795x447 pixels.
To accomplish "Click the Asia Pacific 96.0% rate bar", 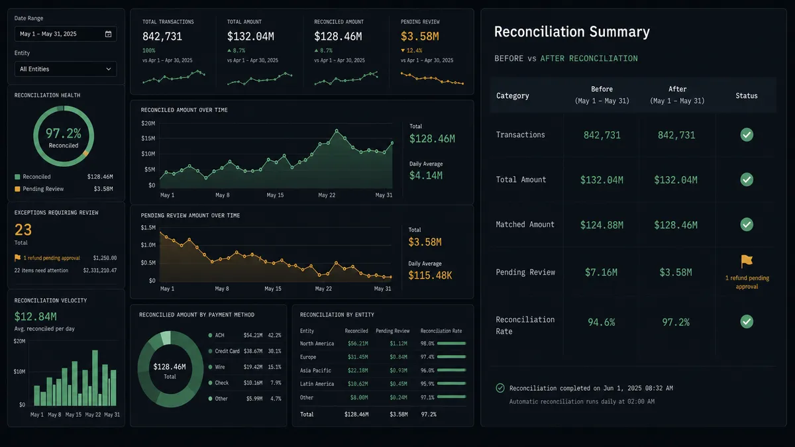I will 452,370.
